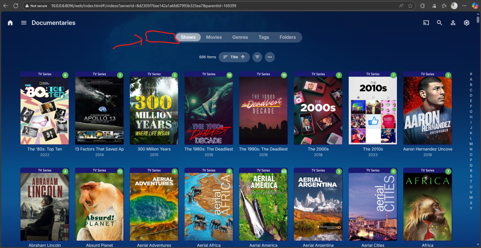Switch to the Folders tab

click(288, 37)
